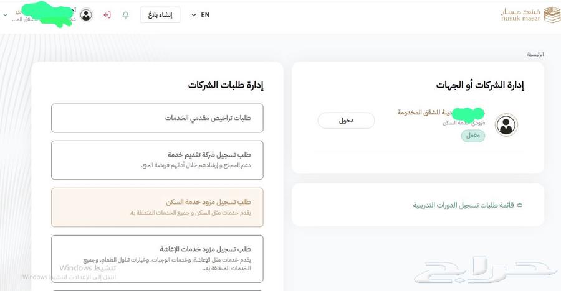
Task: Click the مزودي خدمة السكن subtitle text
Action: pyautogui.click(x=464, y=123)
